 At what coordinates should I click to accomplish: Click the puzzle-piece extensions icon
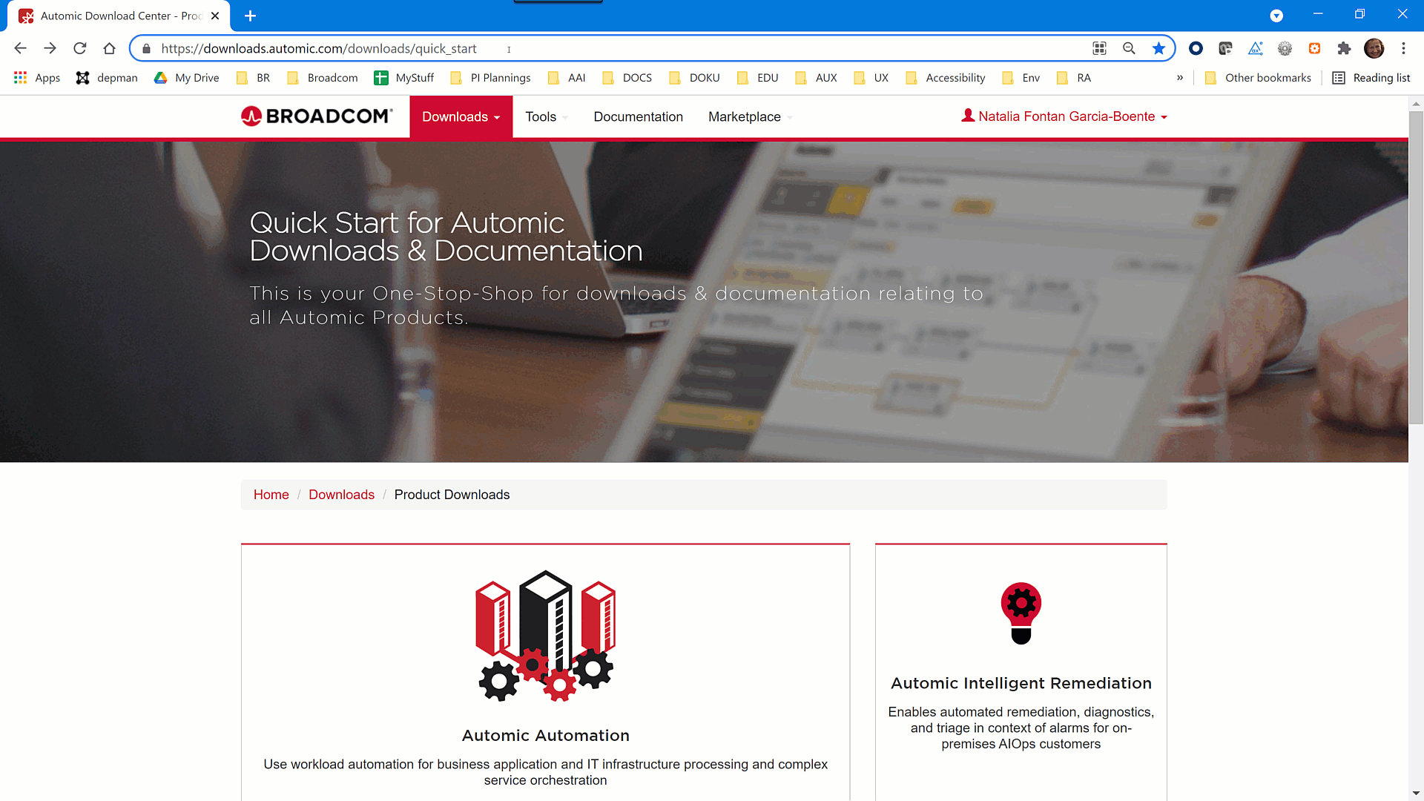[x=1345, y=48]
